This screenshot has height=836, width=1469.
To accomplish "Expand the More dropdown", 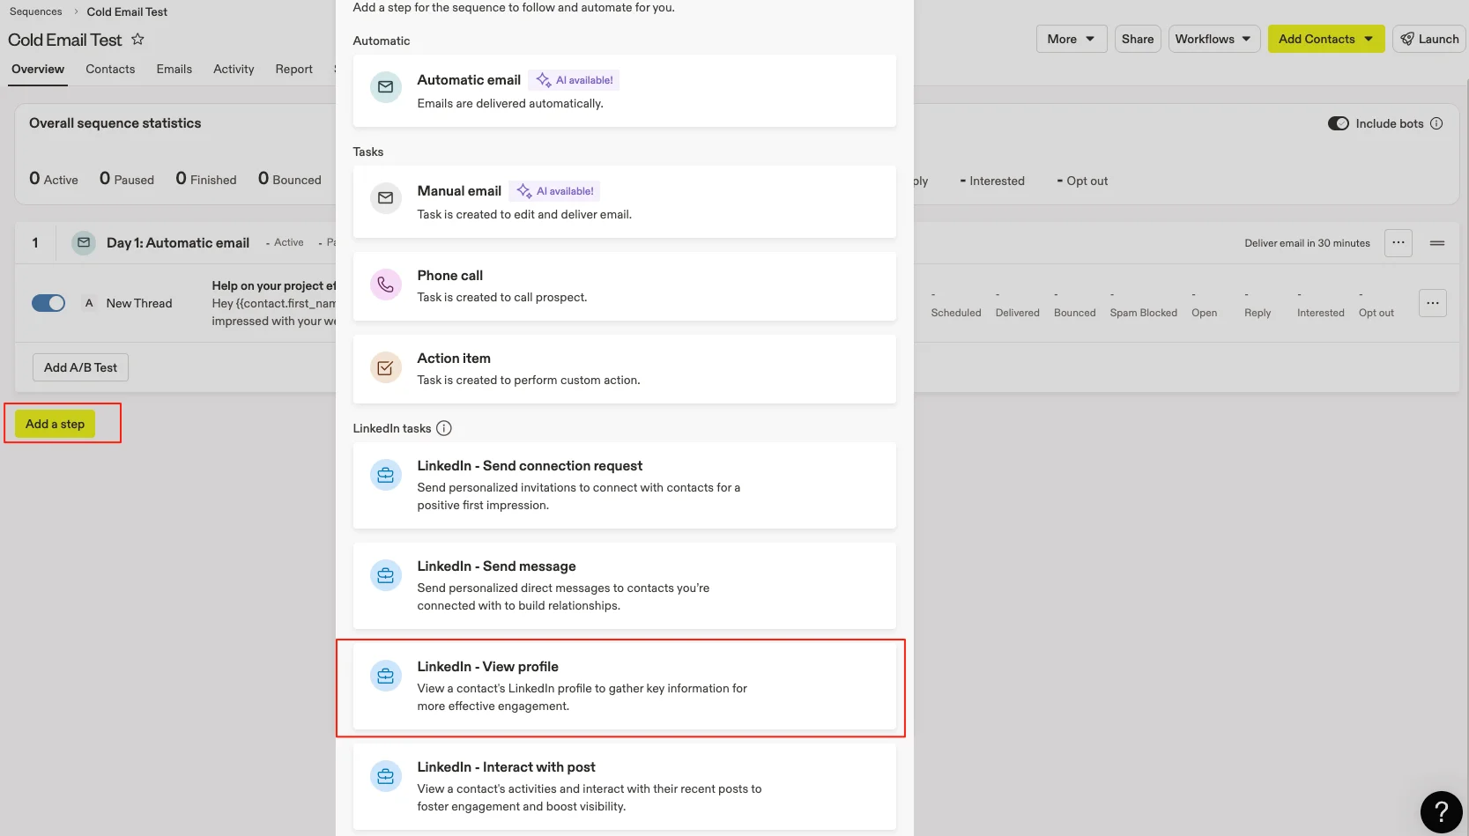I will pos(1071,40).
